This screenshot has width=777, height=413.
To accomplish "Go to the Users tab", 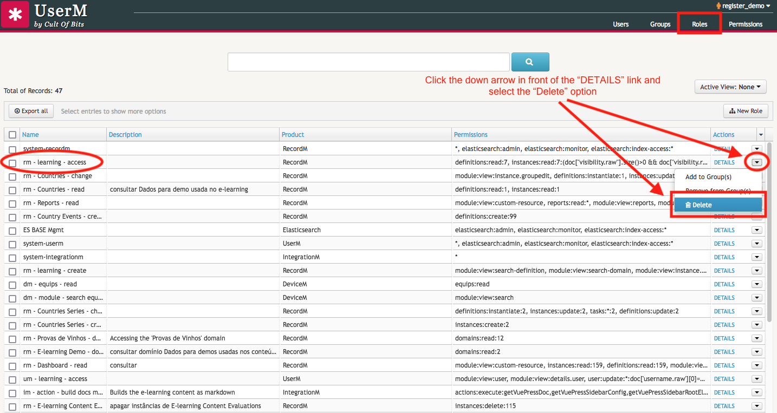I will (x=620, y=24).
